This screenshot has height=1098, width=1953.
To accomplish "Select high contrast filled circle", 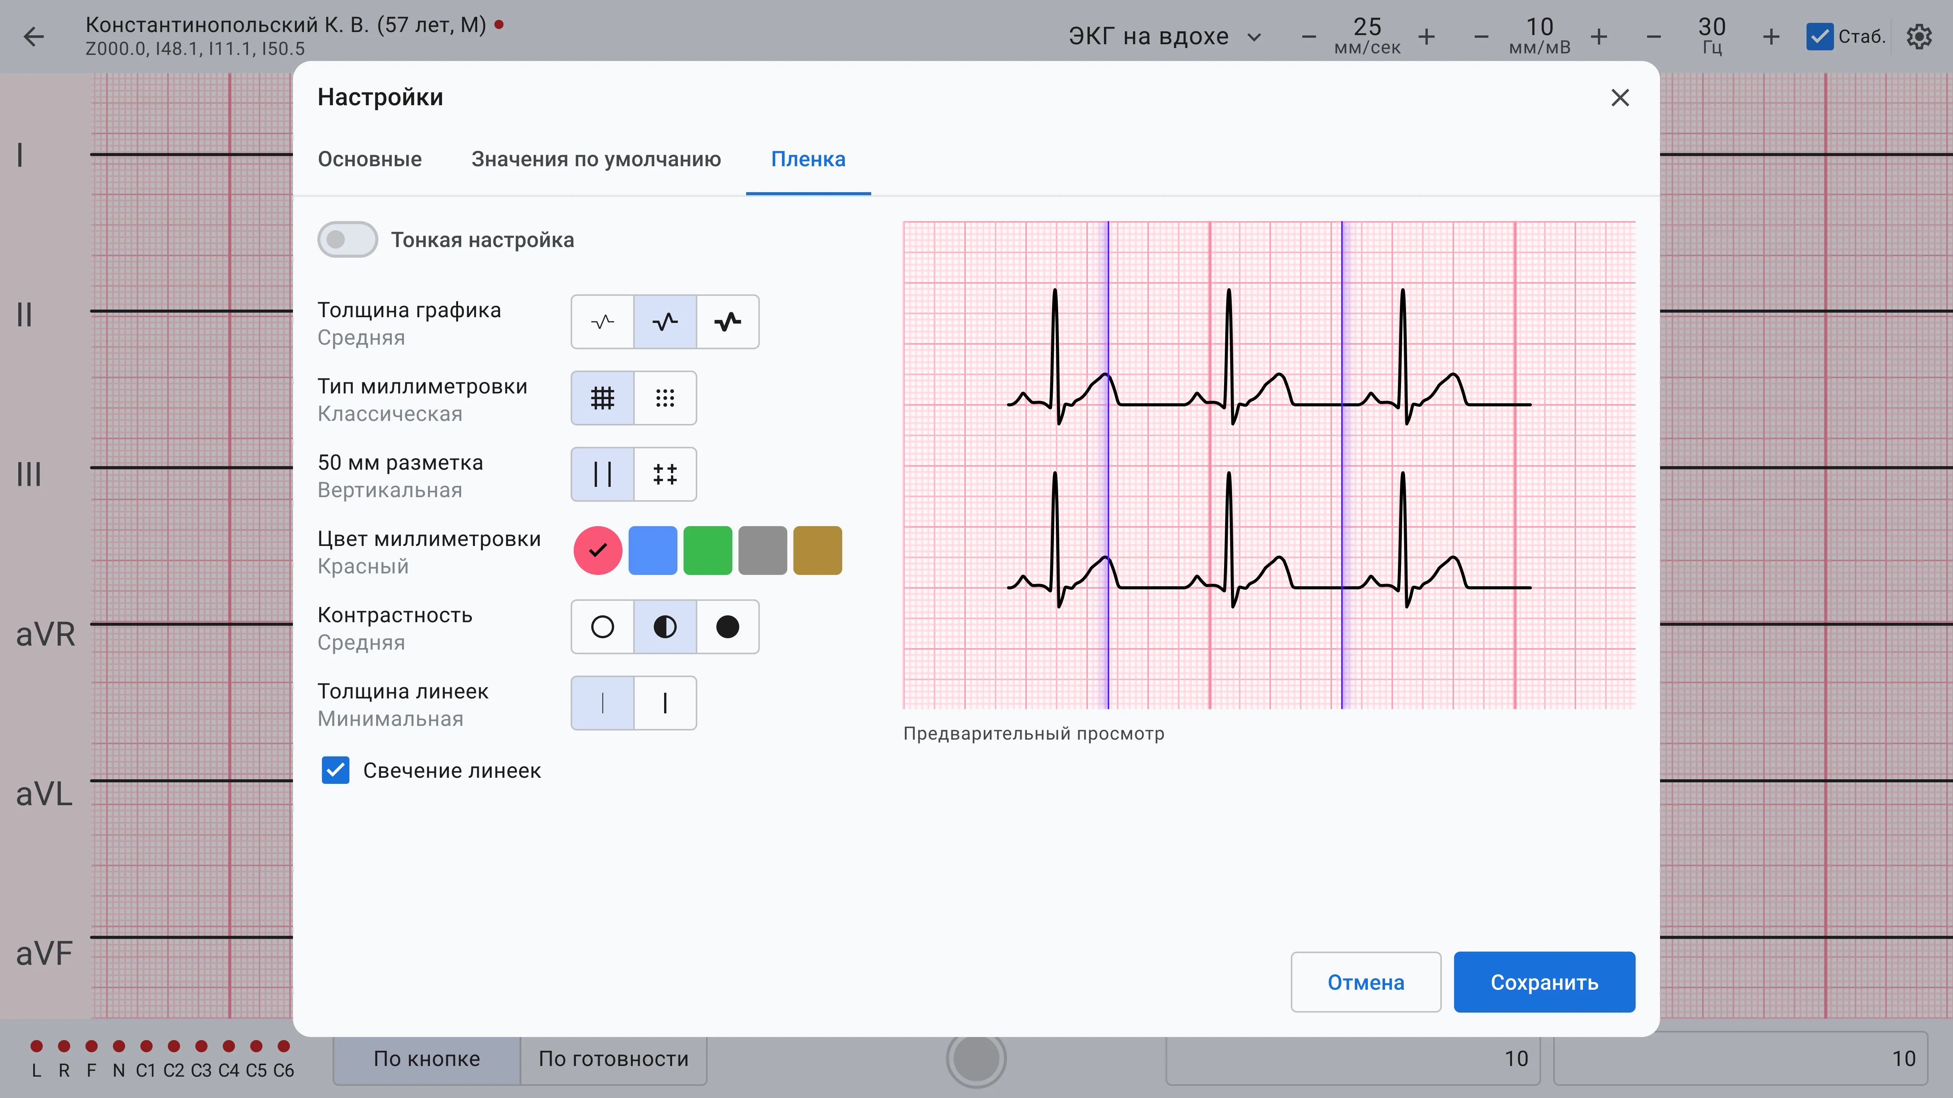I will point(728,627).
